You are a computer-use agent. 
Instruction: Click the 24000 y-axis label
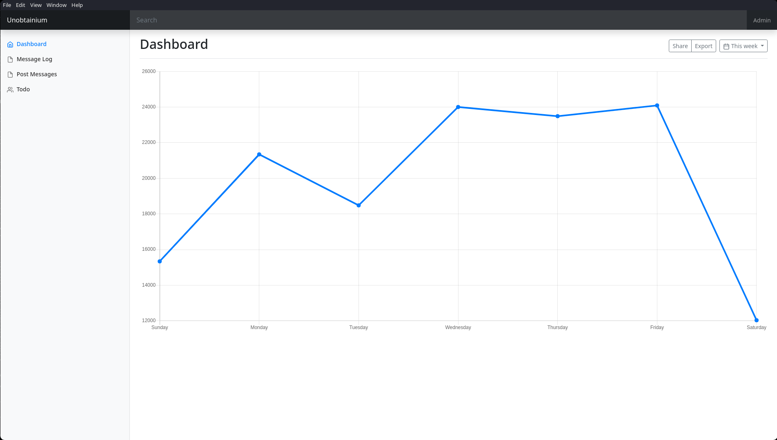click(149, 107)
